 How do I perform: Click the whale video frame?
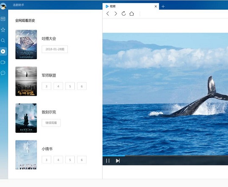click(x=165, y=94)
